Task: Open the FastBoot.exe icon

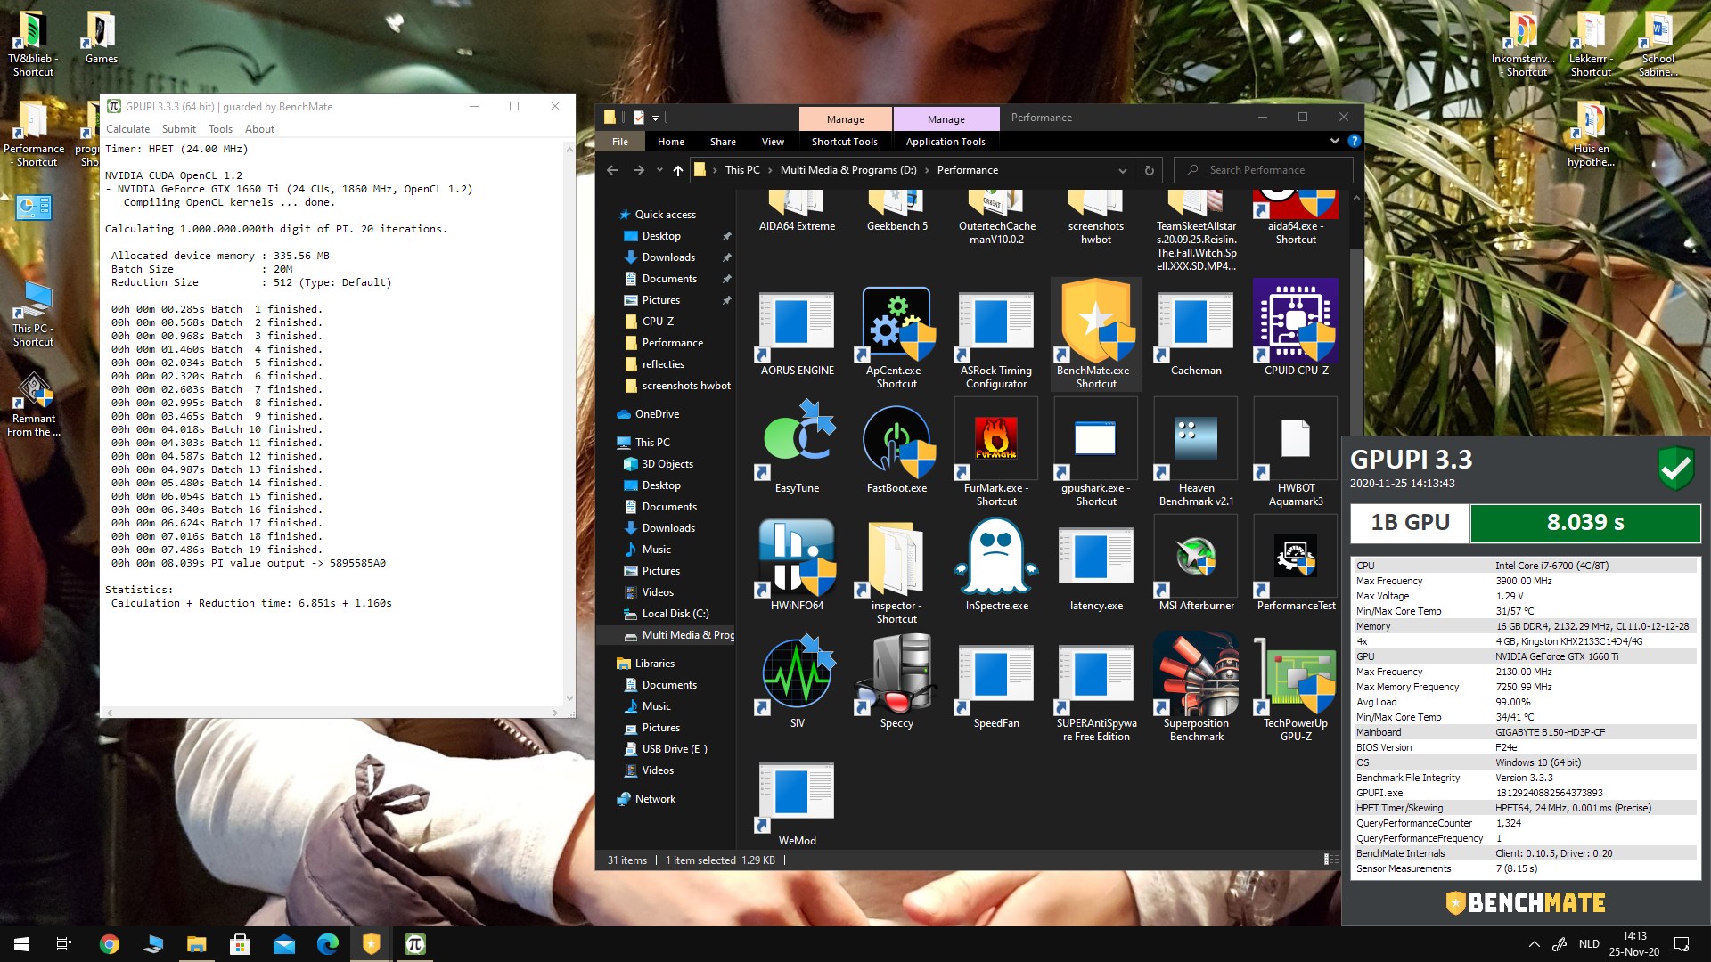Action: 896,441
